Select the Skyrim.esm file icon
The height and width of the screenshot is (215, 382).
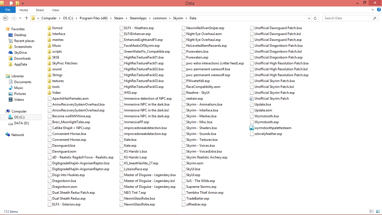183,163
